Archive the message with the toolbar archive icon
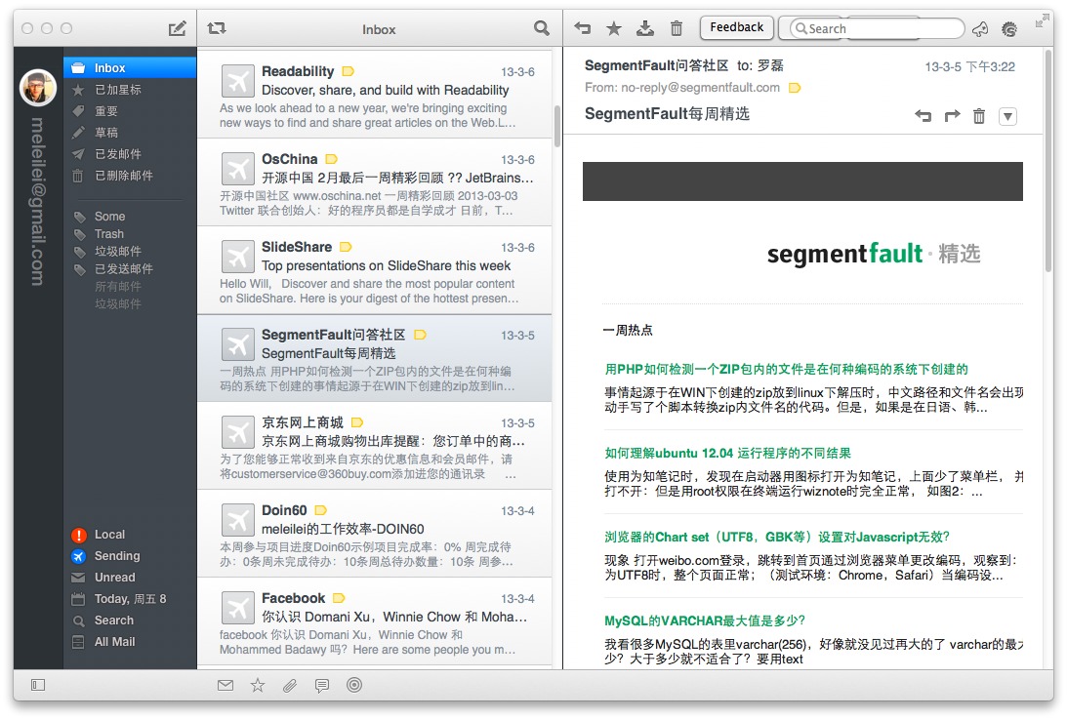The image size is (1067, 720). (x=644, y=28)
